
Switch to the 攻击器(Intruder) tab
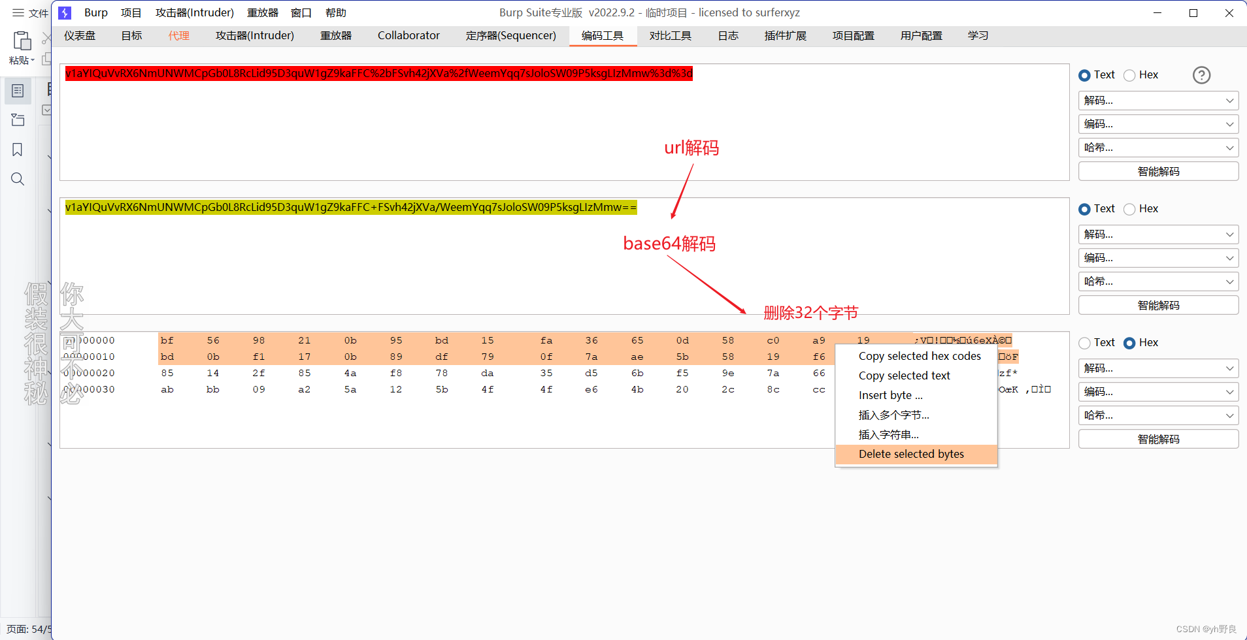pyautogui.click(x=255, y=36)
